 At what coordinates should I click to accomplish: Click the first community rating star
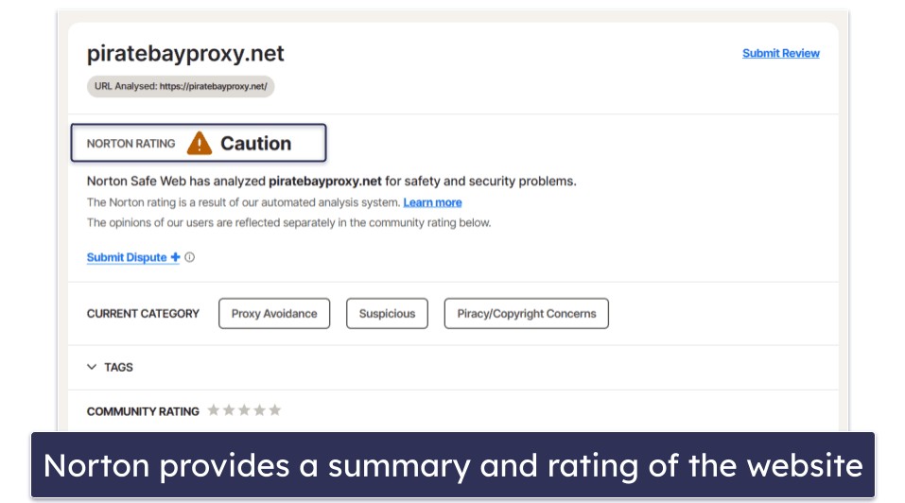tap(214, 410)
